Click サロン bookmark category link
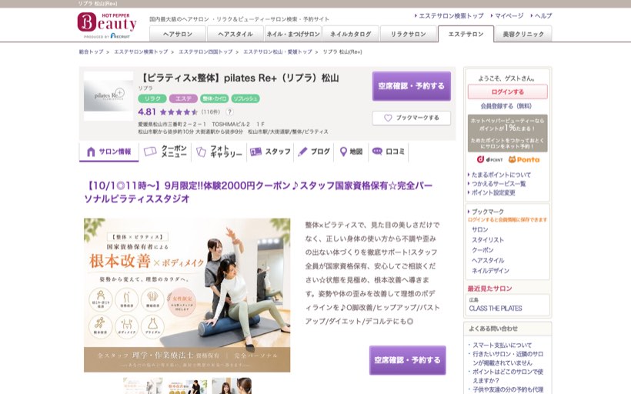 tap(479, 229)
